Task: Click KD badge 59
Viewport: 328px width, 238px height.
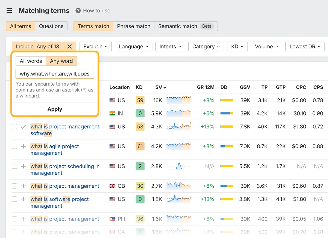Action: (140, 100)
